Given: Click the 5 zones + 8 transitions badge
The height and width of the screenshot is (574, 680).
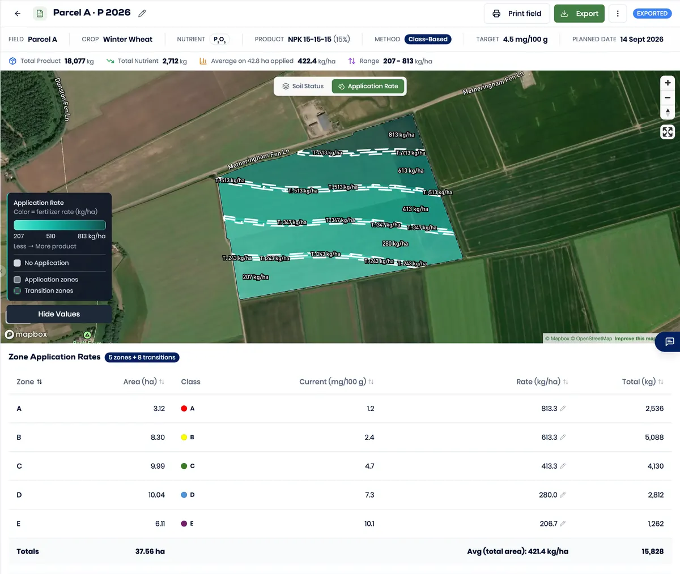Looking at the screenshot, I should [142, 357].
